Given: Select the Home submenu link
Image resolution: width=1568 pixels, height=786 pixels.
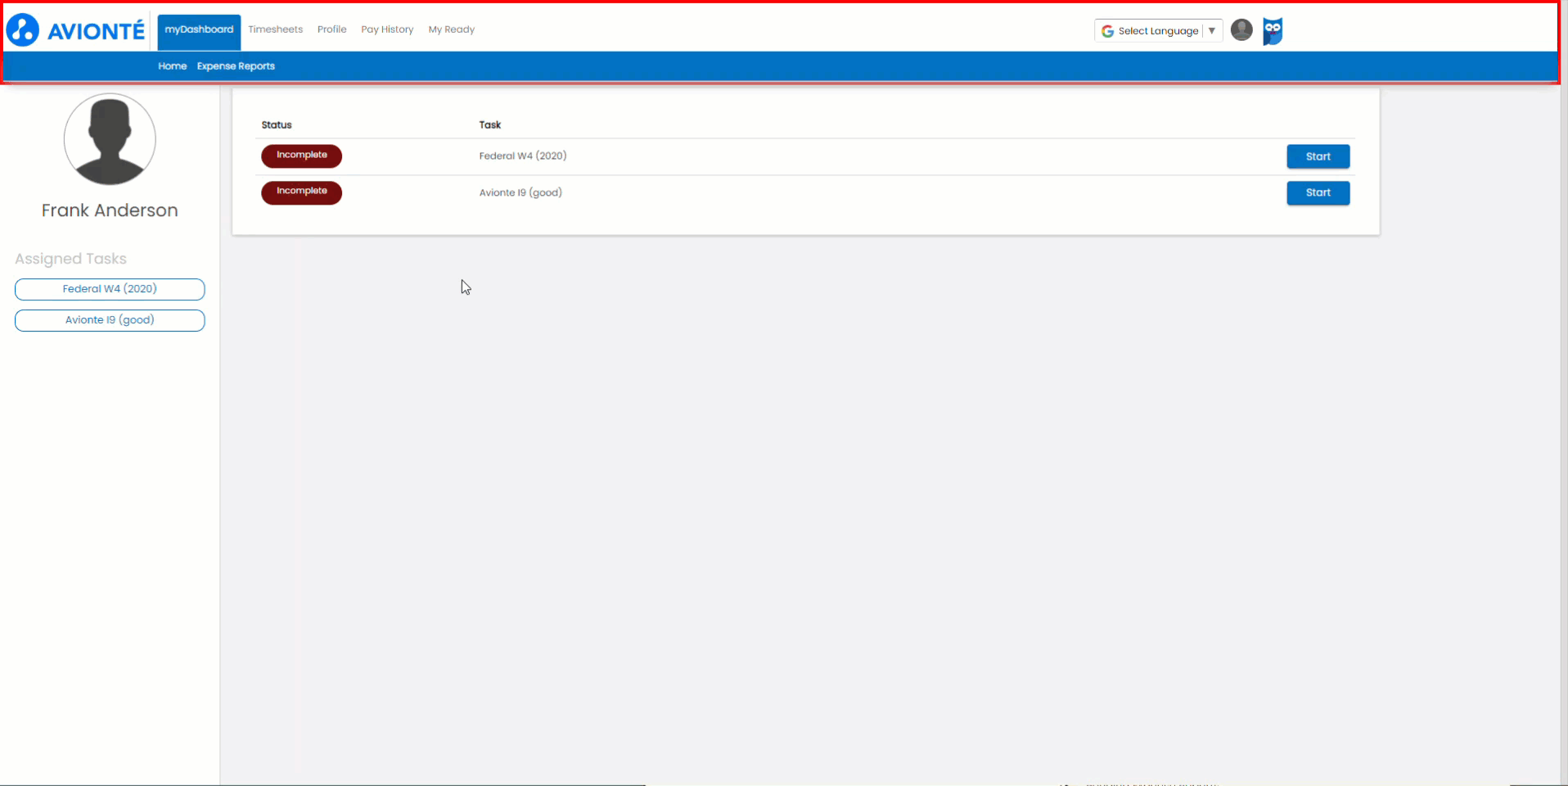Looking at the screenshot, I should pyautogui.click(x=172, y=66).
